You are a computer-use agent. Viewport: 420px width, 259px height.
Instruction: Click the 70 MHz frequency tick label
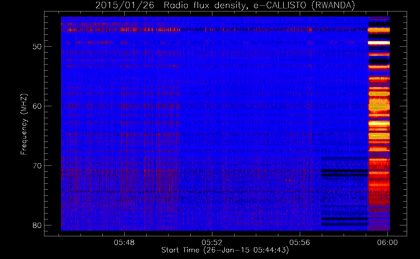pyautogui.click(x=37, y=166)
